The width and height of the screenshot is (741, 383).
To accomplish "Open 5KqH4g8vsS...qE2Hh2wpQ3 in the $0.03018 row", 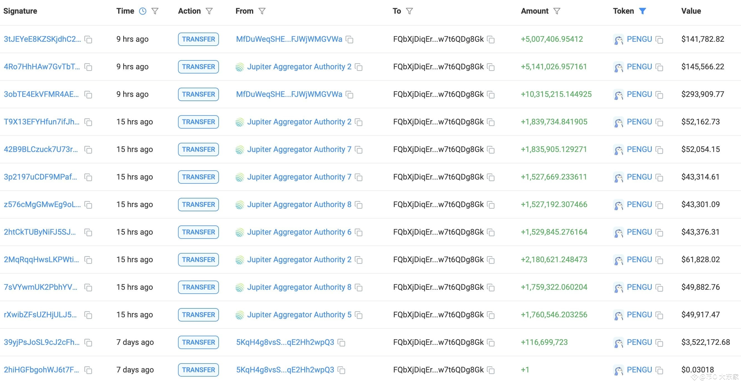I will point(285,370).
